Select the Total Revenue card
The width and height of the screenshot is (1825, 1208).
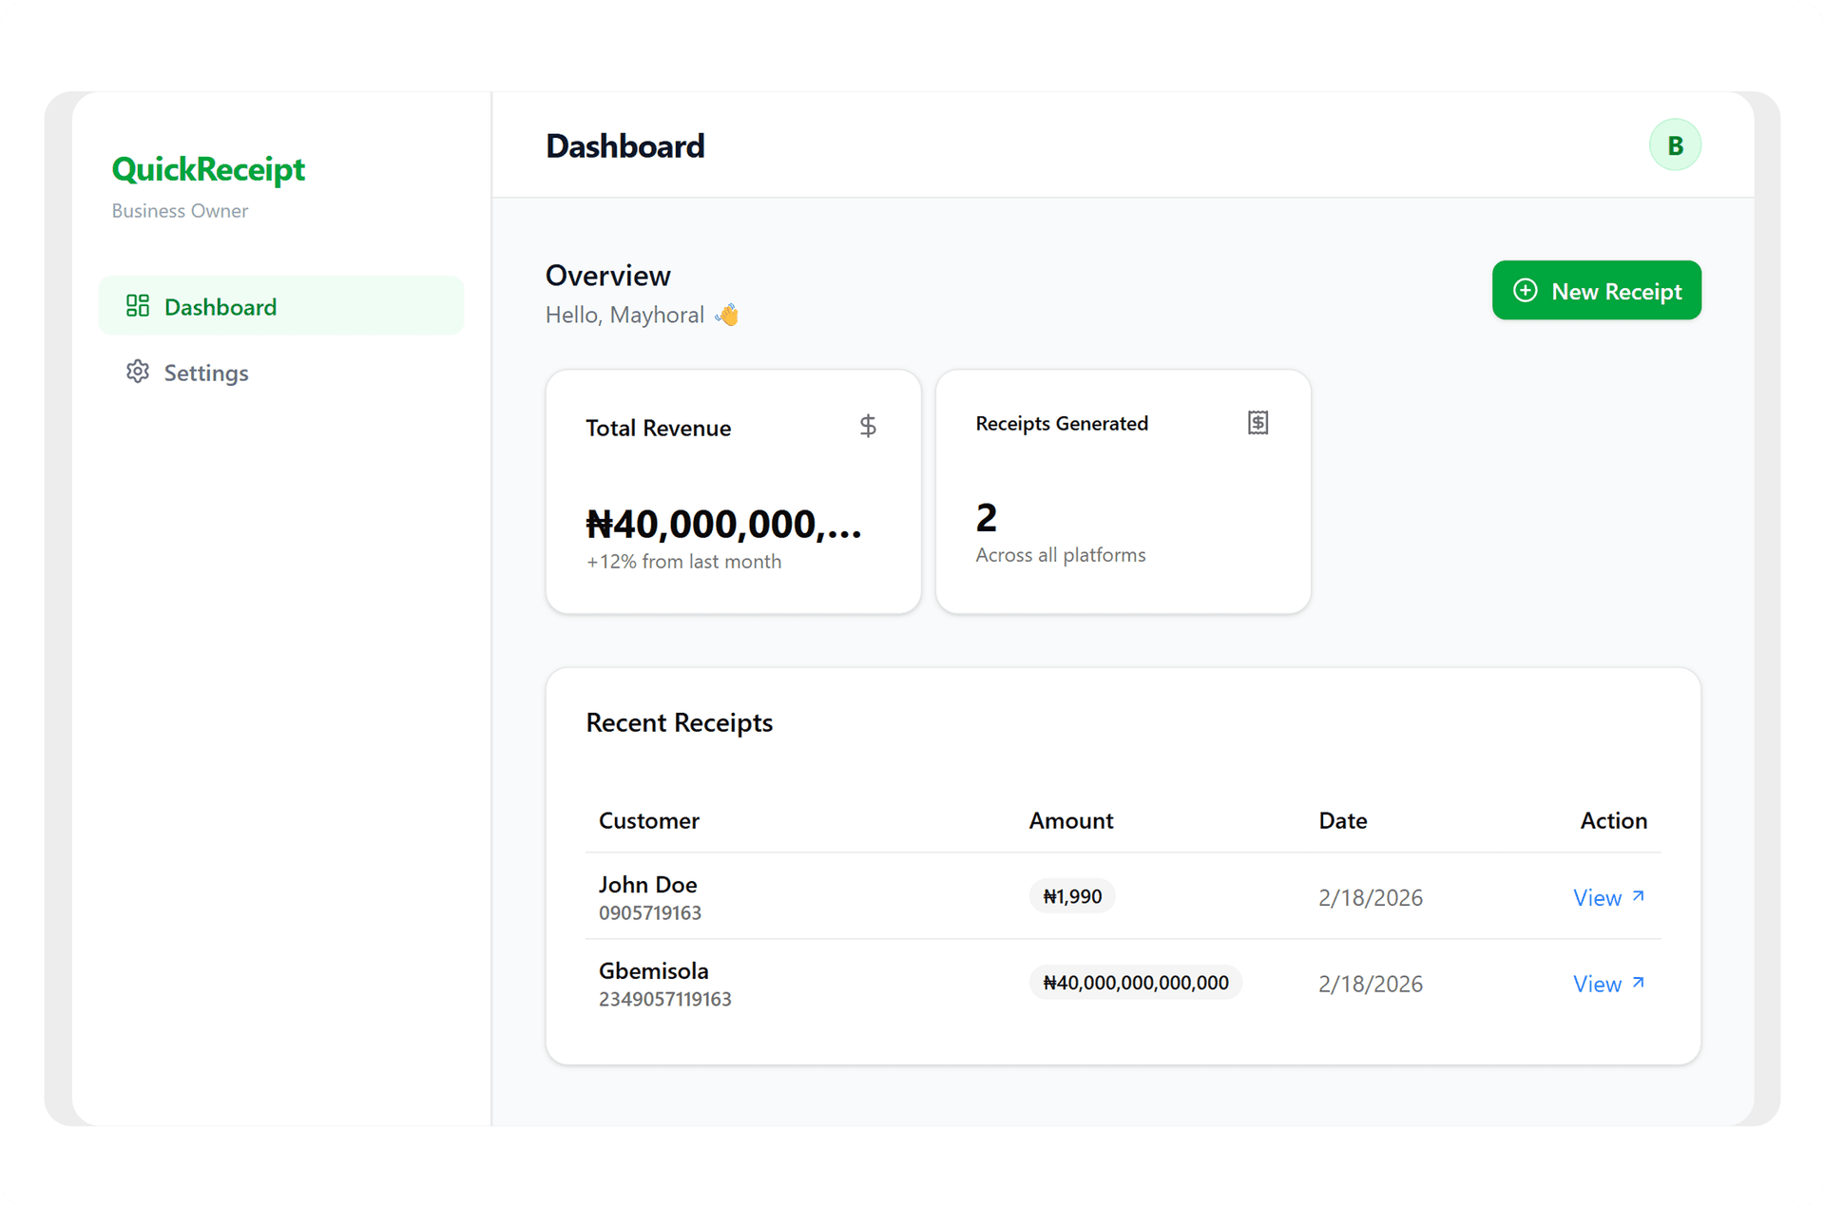(x=733, y=491)
